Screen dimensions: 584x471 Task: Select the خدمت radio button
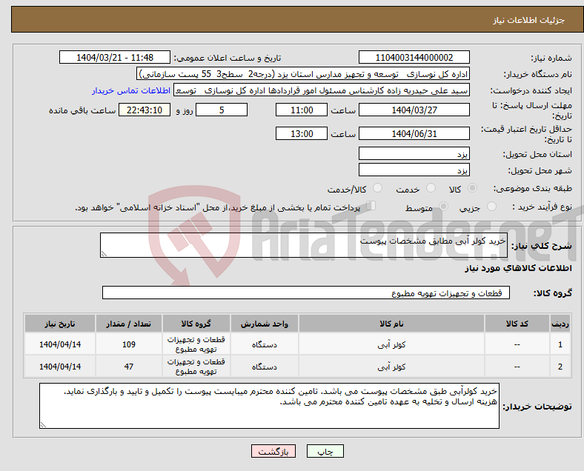click(x=431, y=188)
